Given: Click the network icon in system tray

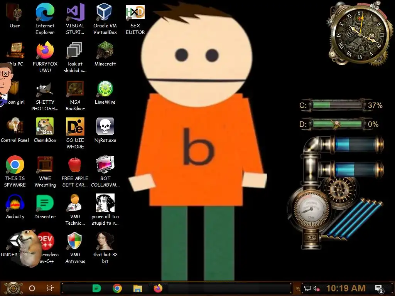Looking at the screenshot, I should 307,288.
